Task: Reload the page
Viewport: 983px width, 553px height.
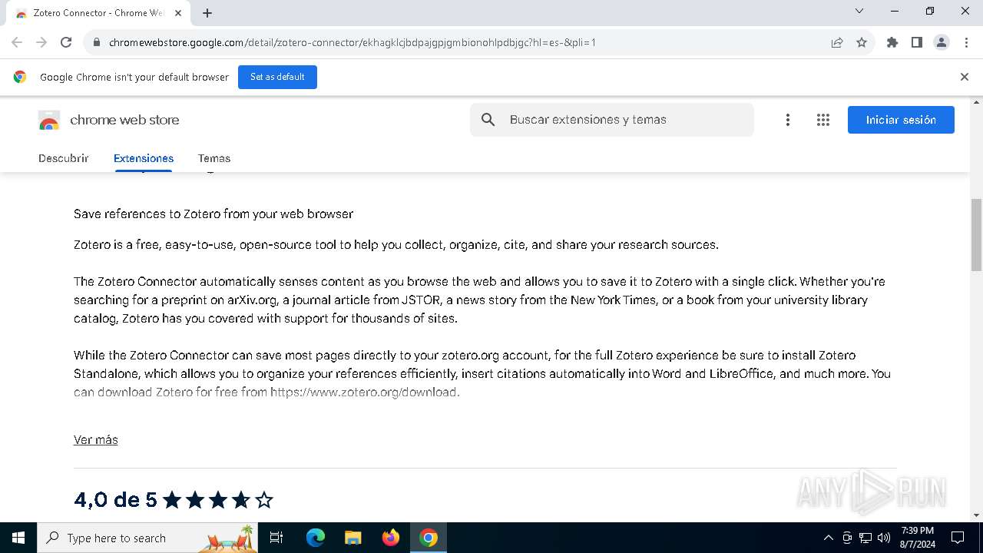Action: tap(66, 42)
